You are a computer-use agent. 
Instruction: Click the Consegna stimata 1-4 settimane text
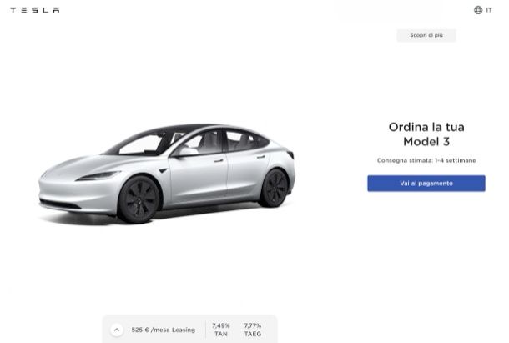pos(426,160)
